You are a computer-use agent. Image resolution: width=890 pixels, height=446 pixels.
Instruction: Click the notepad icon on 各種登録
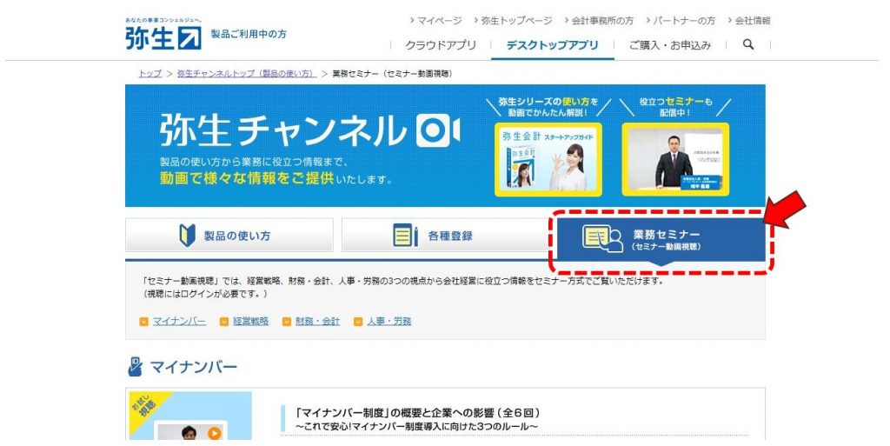[x=405, y=235]
